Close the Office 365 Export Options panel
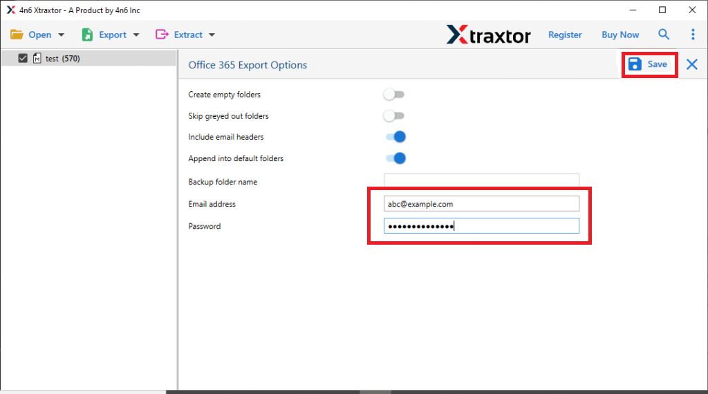This screenshot has height=394, width=708. click(x=691, y=64)
